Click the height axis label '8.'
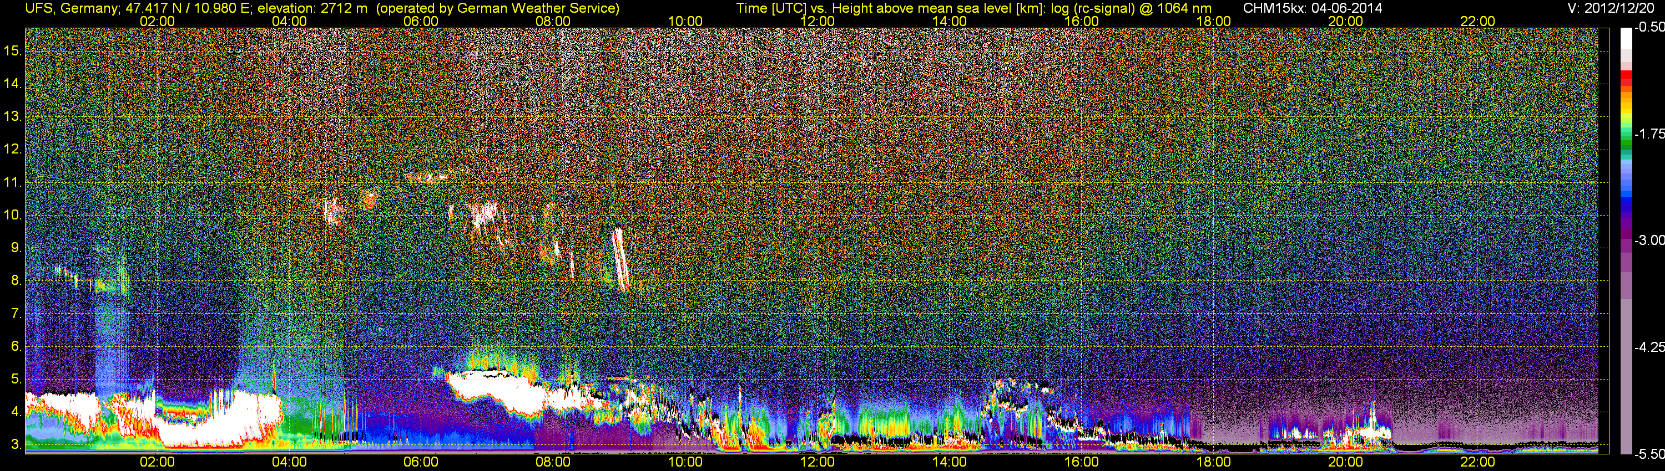Image resolution: width=1665 pixels, height=471 pixels. point(16,281)
